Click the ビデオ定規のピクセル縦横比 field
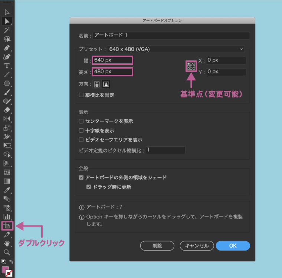Screen dimensions: 282x278 click(x=165, y=150)
